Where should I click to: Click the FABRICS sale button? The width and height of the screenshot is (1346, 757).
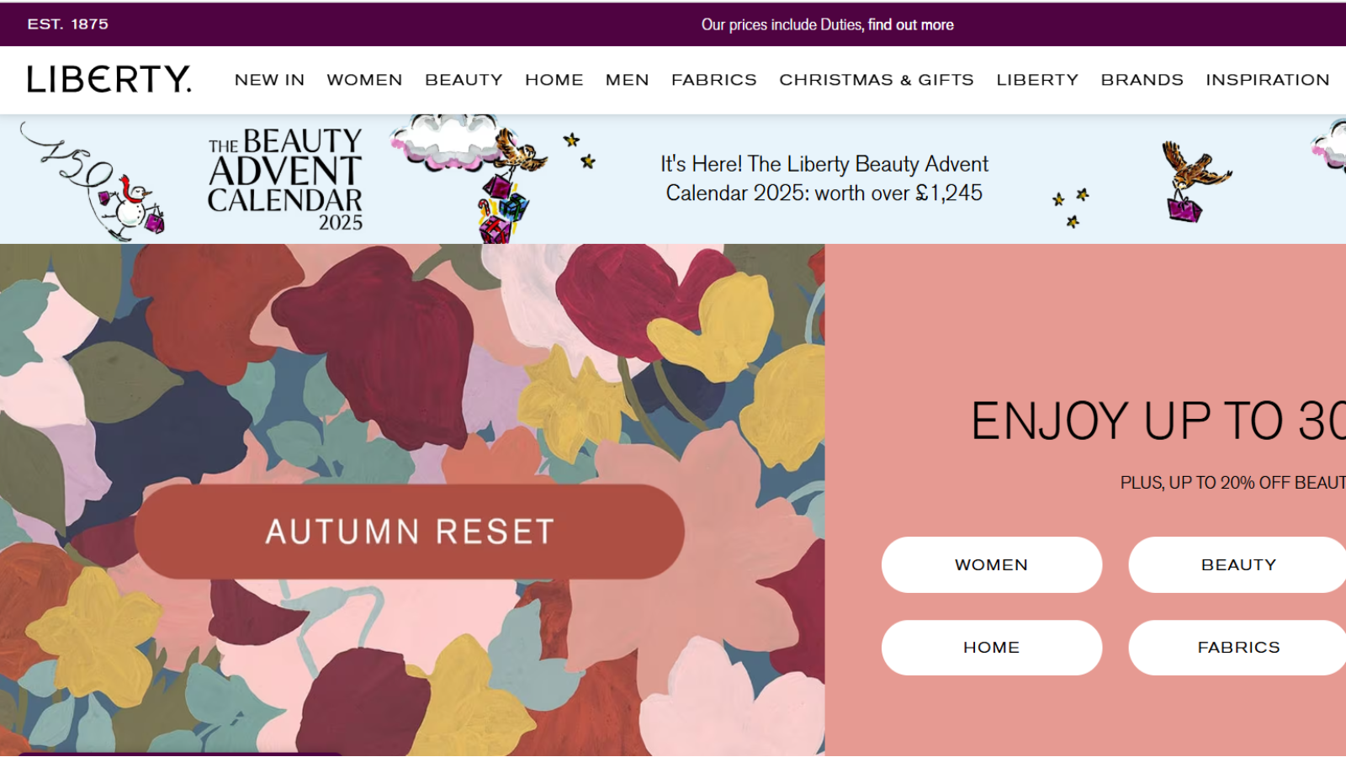(x=1237, y=648)
